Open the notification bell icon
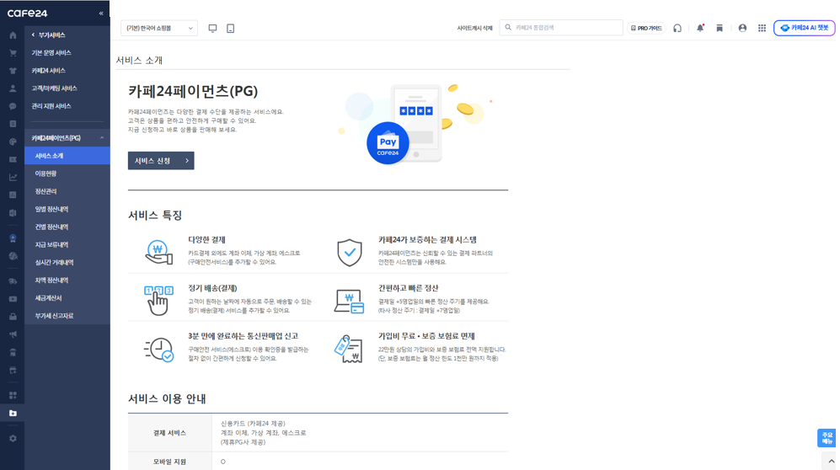840x470 pixels. click(x=700, y=28)
